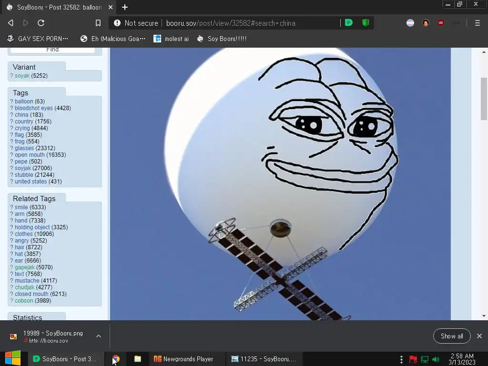
Task: Click the scrollbar up arrow
Action: (484, 52)
